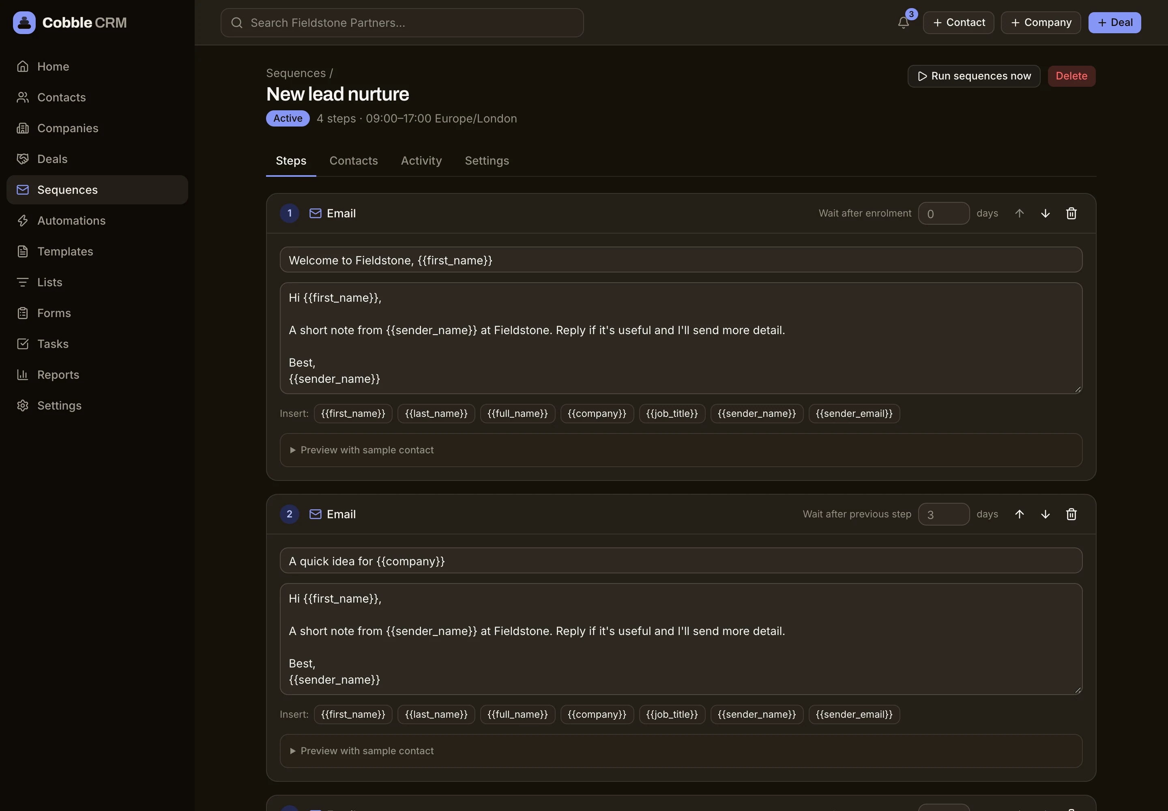Open Lists in sidebar
1168x811 pixels.
97,283
